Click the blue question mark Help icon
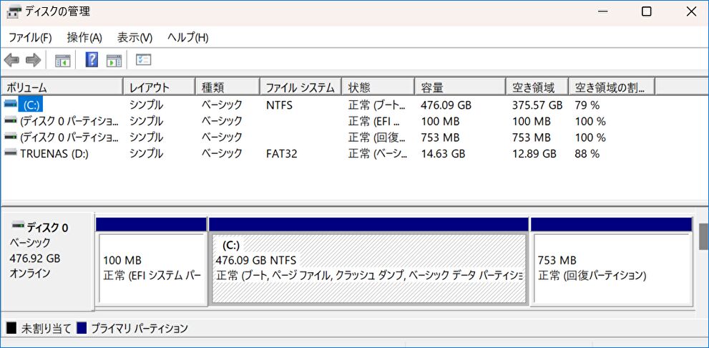Viewport: 709px width, 348px height. click(92, 60)
